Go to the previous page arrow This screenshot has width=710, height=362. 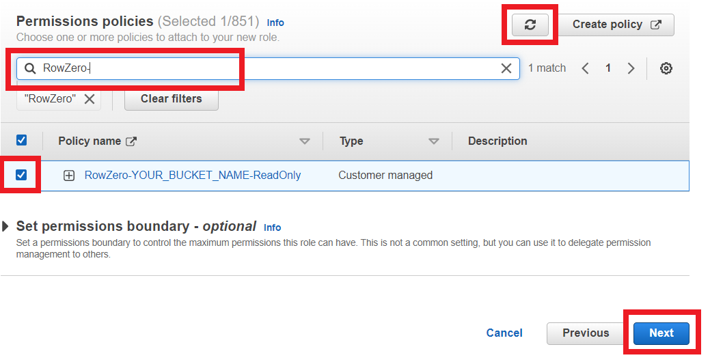586,68
